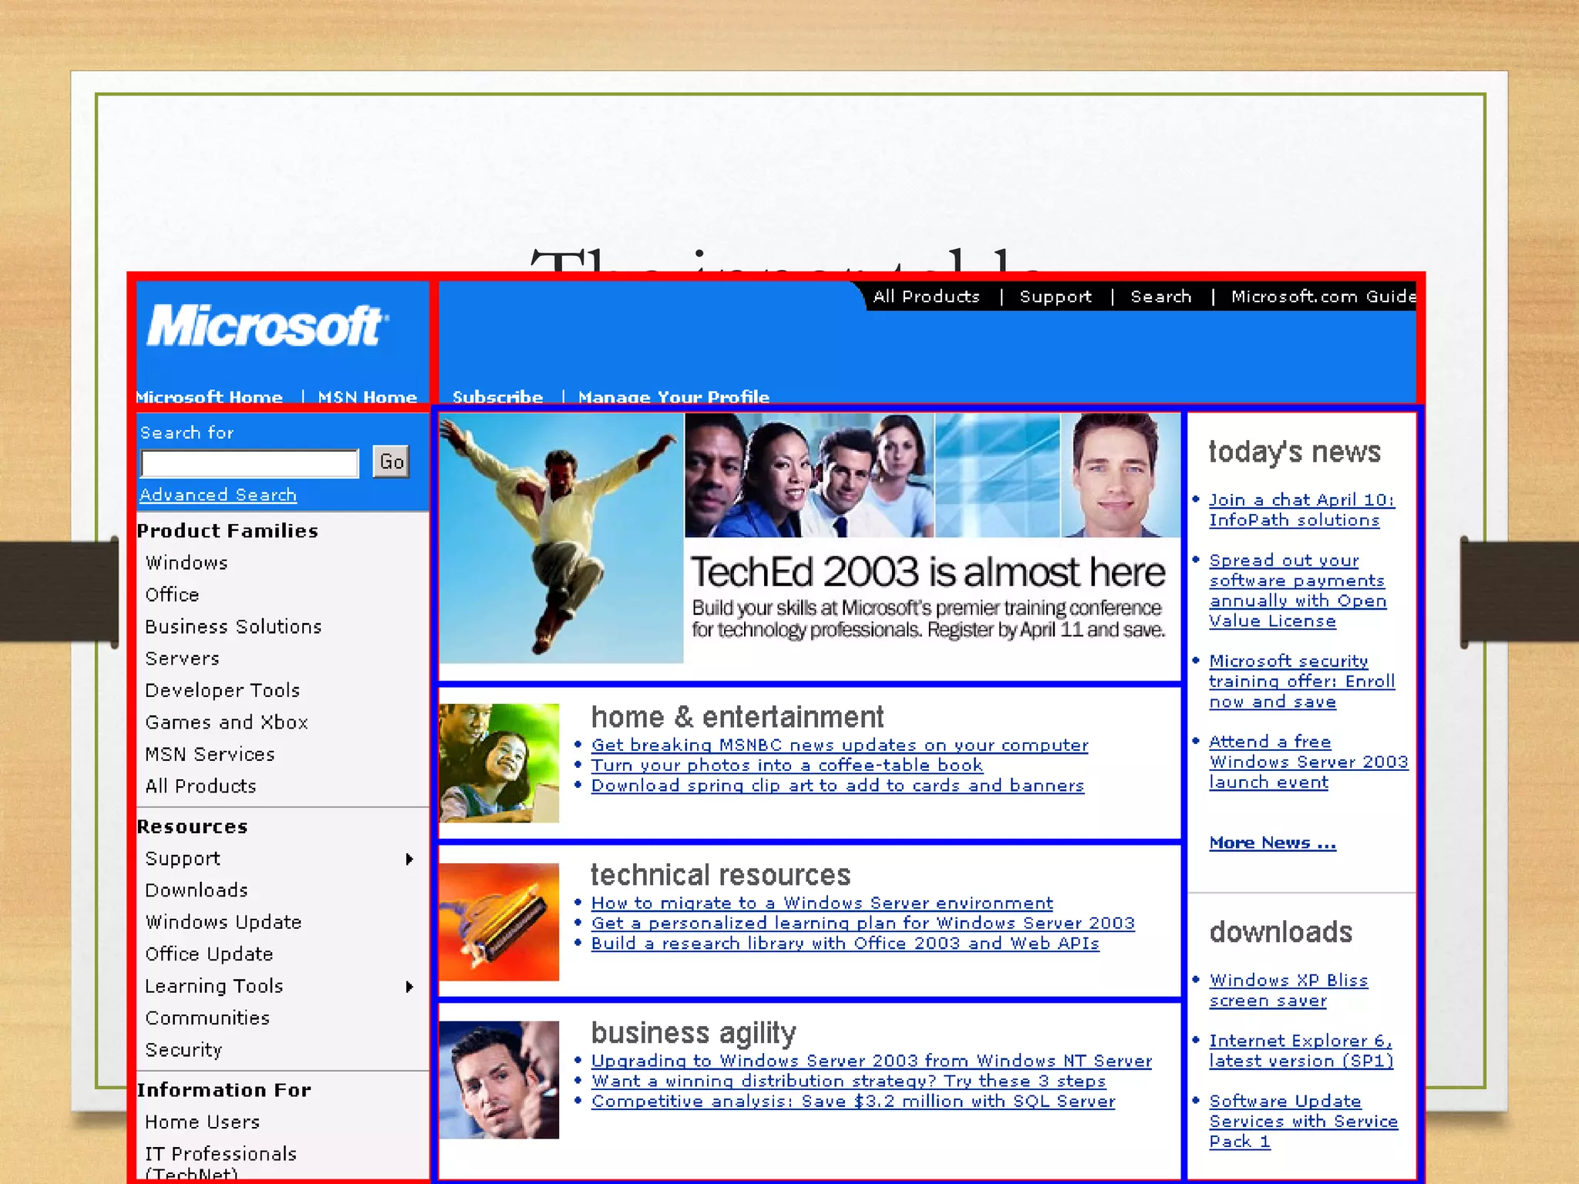
Task: Select Support in top navigation bar
Action: pos(1055,297)
